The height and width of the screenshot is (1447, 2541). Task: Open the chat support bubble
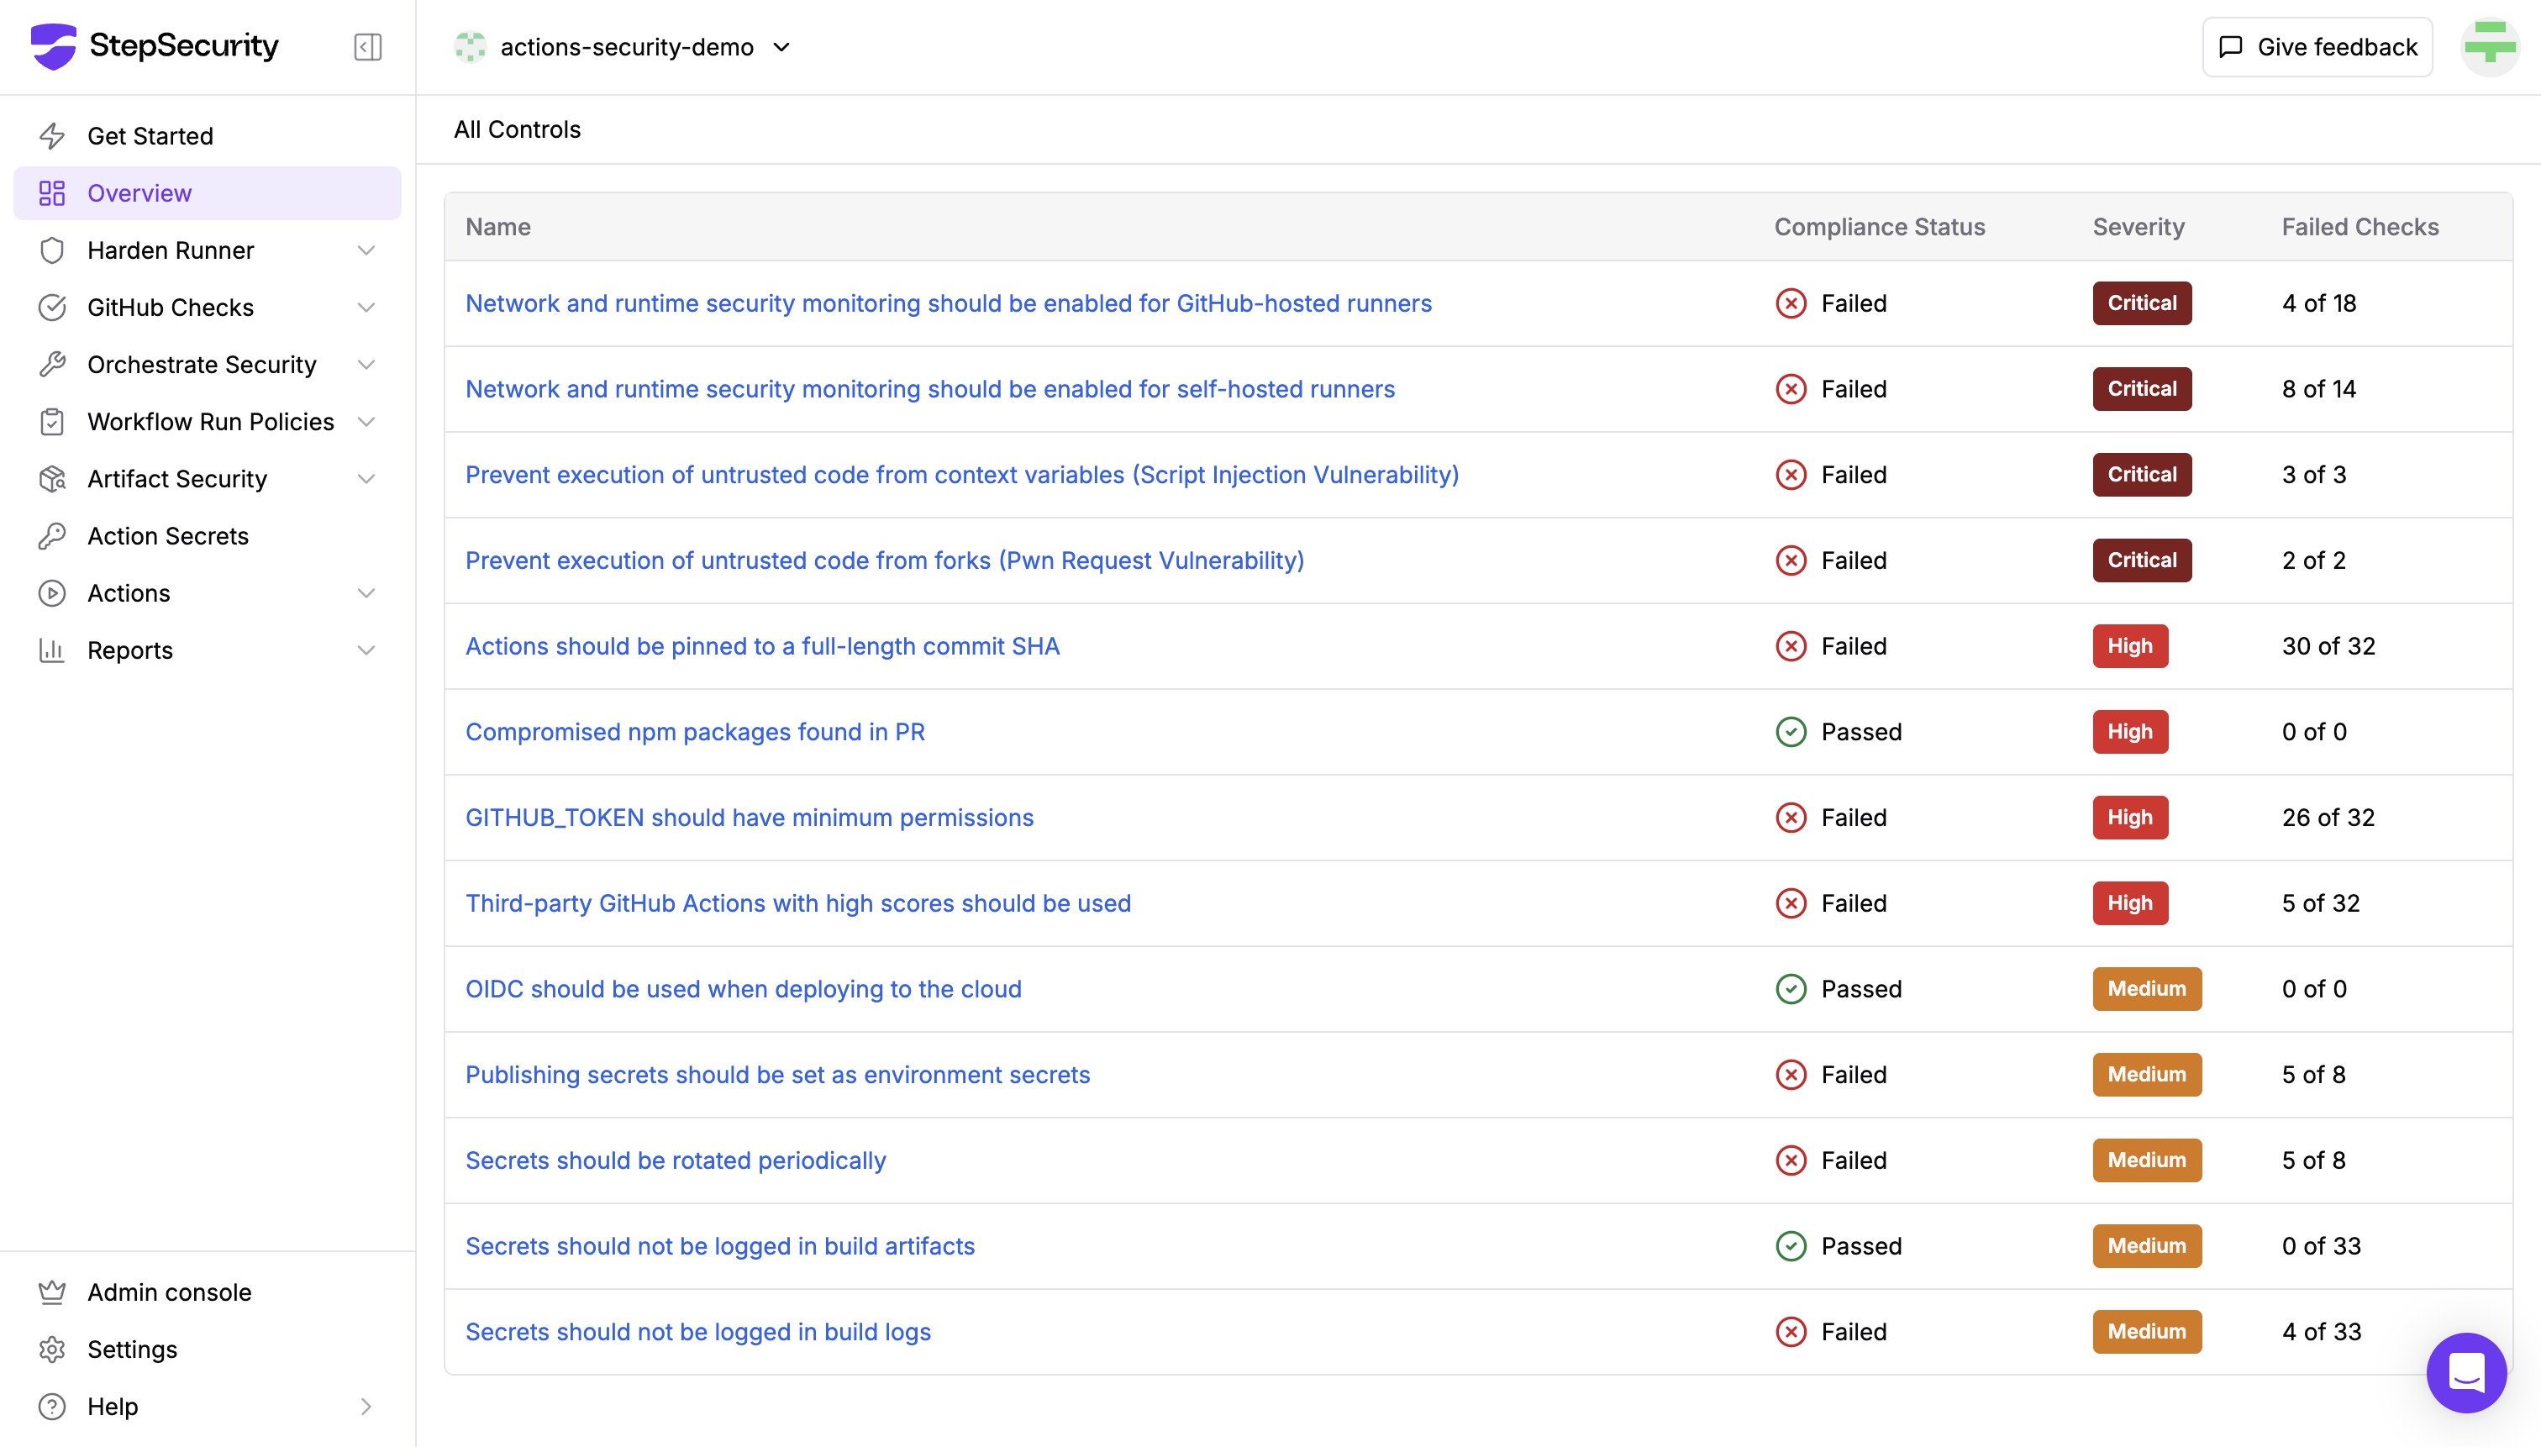(x=2465, y=1372)
